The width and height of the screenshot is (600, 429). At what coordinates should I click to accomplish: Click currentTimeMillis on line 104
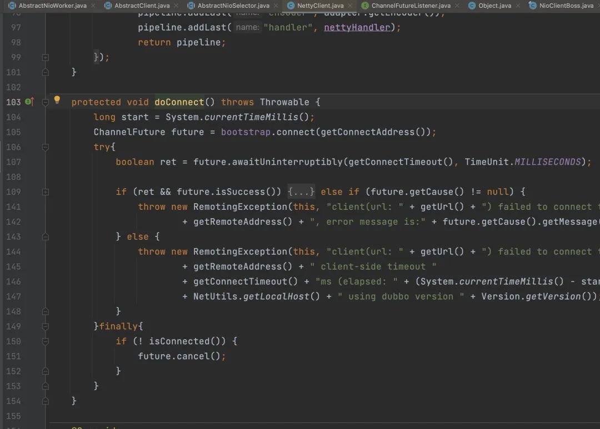coord(251,117)
